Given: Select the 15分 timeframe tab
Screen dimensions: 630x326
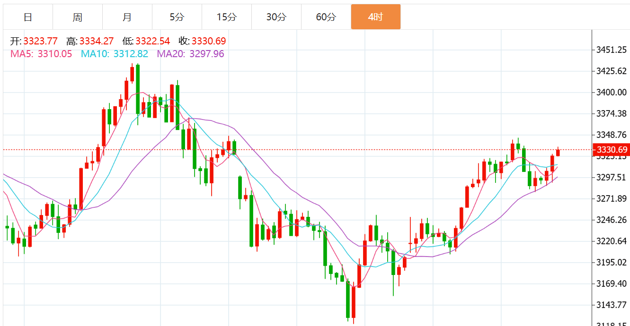Looking at the screenshot, I should 226,17.
